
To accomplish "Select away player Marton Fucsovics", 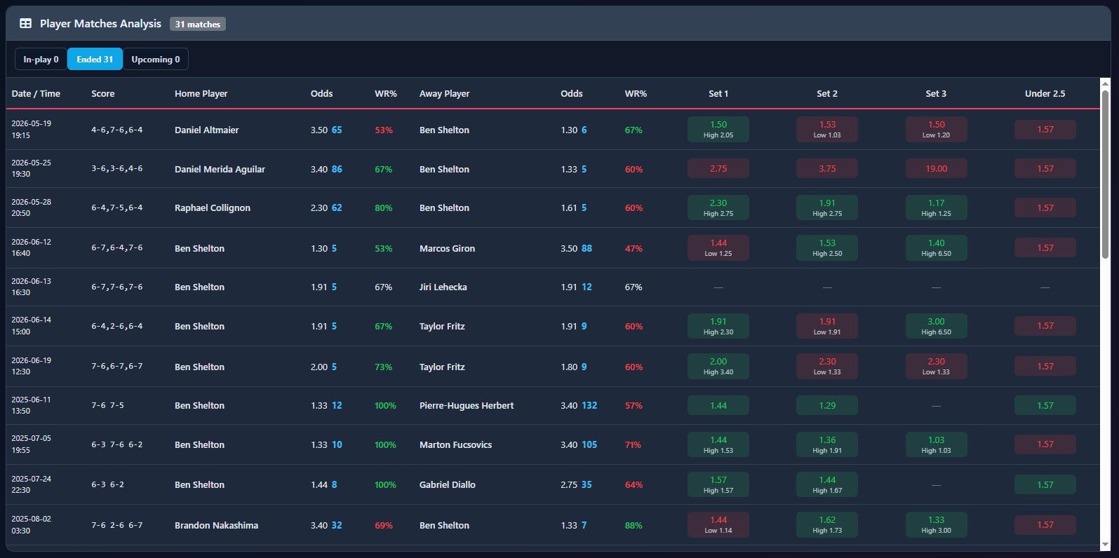I will pyautogui.click(x=456, y=445).
